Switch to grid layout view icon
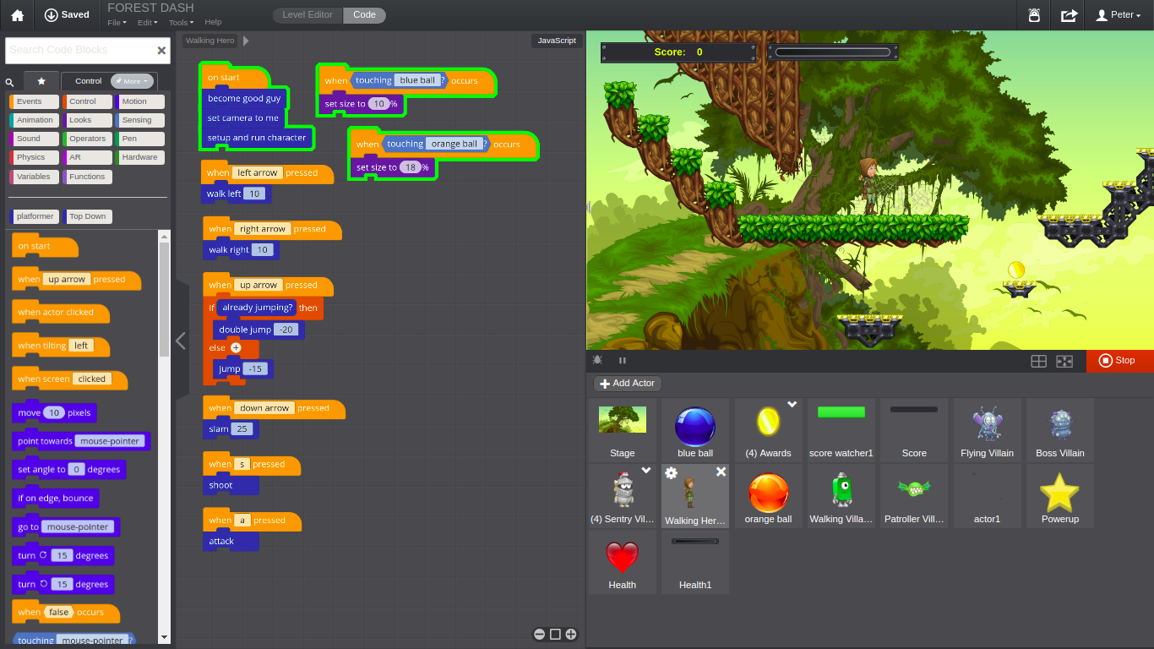This screenshot has height=649, width=1154. [1039, 361]
